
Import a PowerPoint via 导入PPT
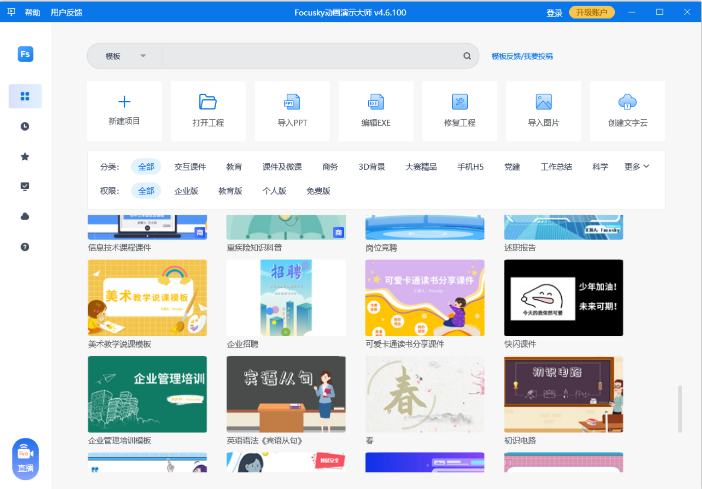tap(292, 111)
